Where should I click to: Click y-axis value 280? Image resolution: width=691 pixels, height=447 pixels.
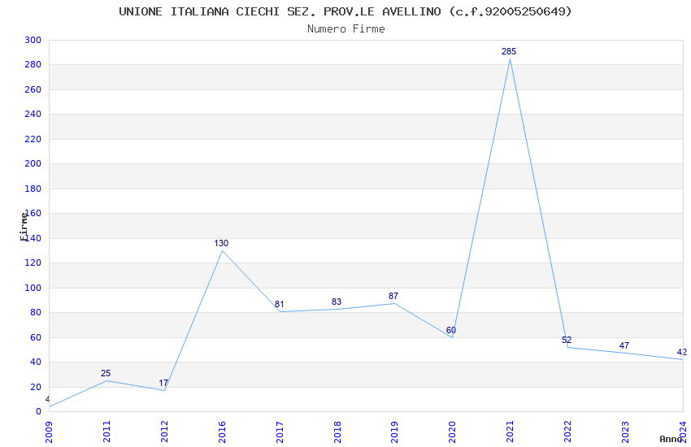coord(33,65)
